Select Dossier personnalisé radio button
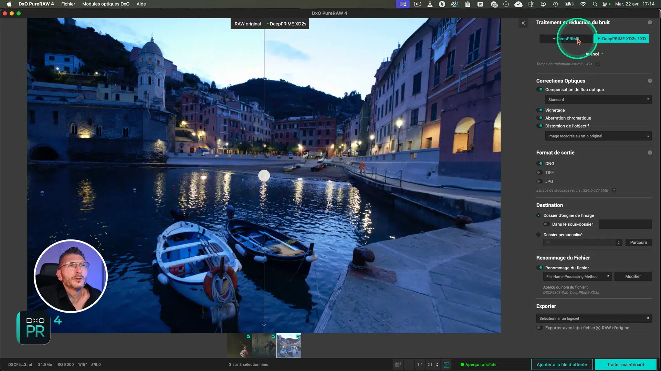Viewport: 661px width, 371px height. 538,235
